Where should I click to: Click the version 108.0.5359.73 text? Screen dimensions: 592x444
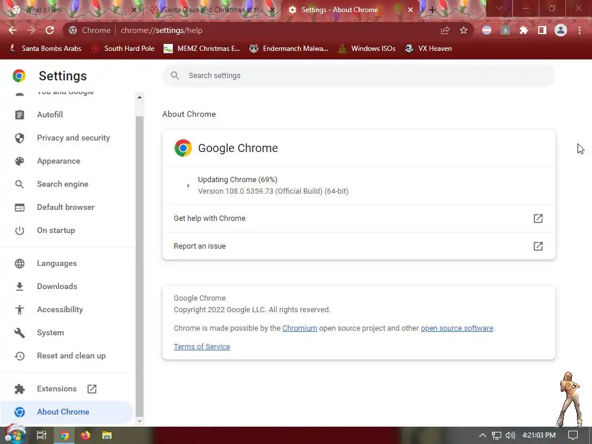point(273,191)
